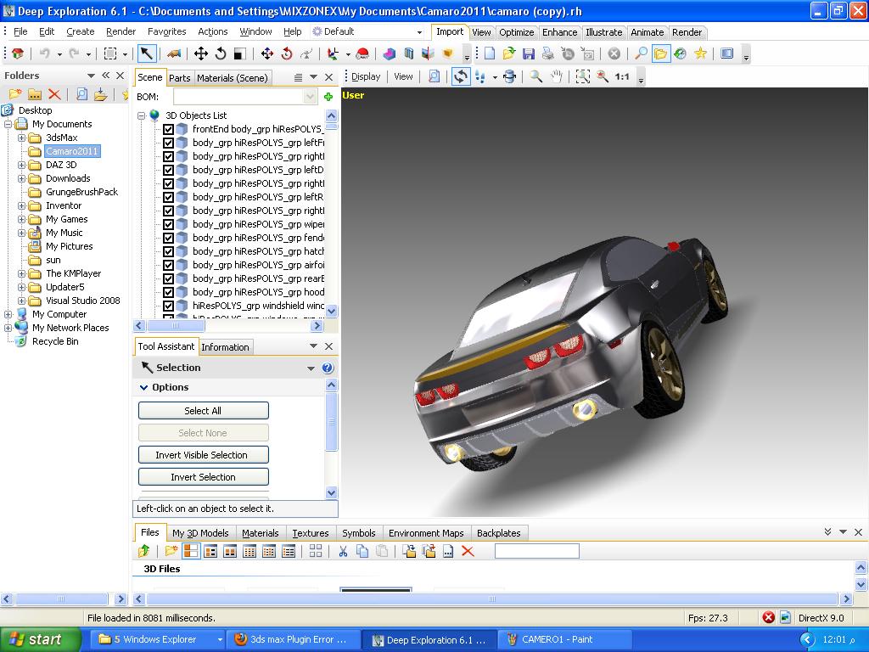Screen dimensions: 869x652
Task: Select the footprints Walk navigation tool
Action: click(x=480, y=76)
